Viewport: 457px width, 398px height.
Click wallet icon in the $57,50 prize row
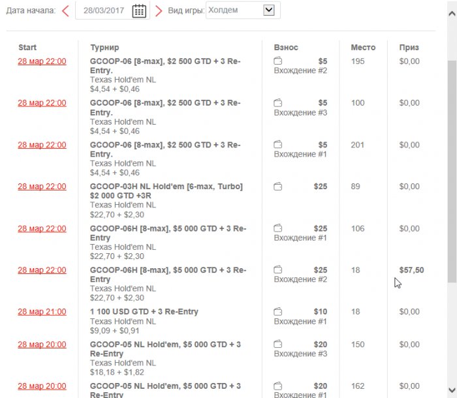(278, 270)
